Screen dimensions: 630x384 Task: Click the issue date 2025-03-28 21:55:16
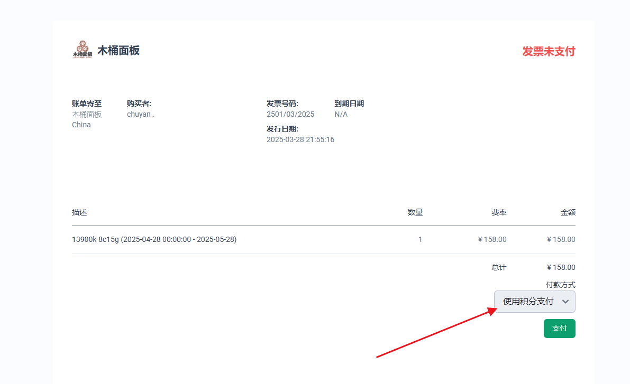(x=300, y=139)
